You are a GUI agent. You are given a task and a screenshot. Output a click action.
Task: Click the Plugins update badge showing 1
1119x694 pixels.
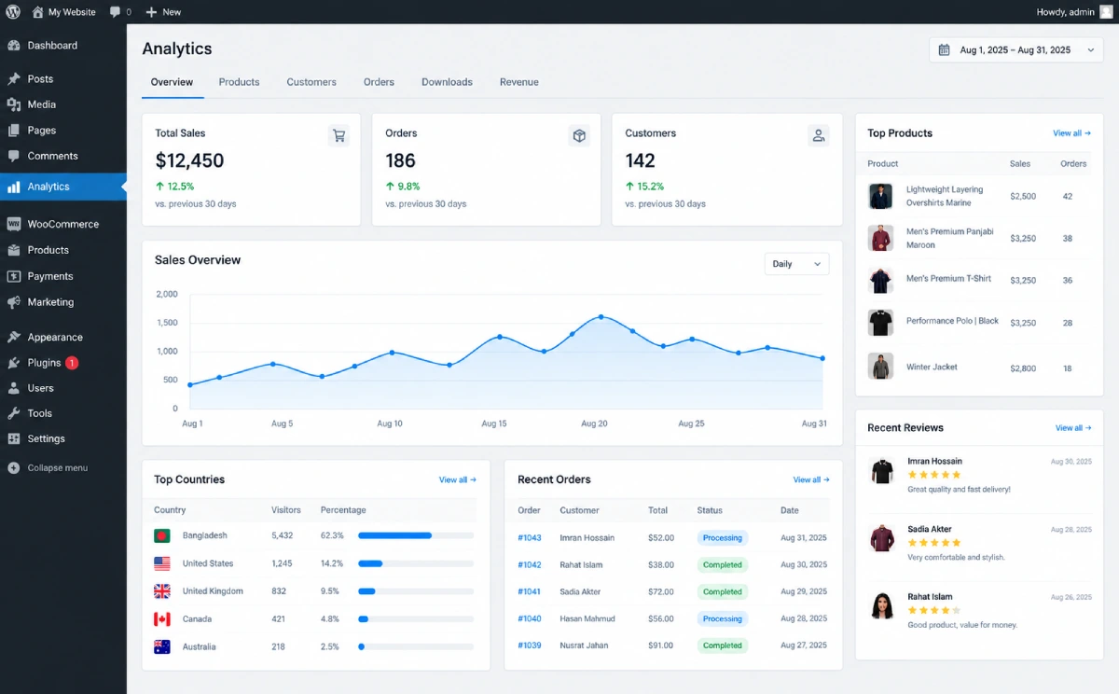(72, 363)
